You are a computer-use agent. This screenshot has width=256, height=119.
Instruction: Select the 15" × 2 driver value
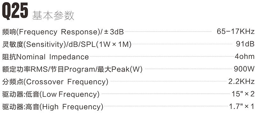(243, 94)
